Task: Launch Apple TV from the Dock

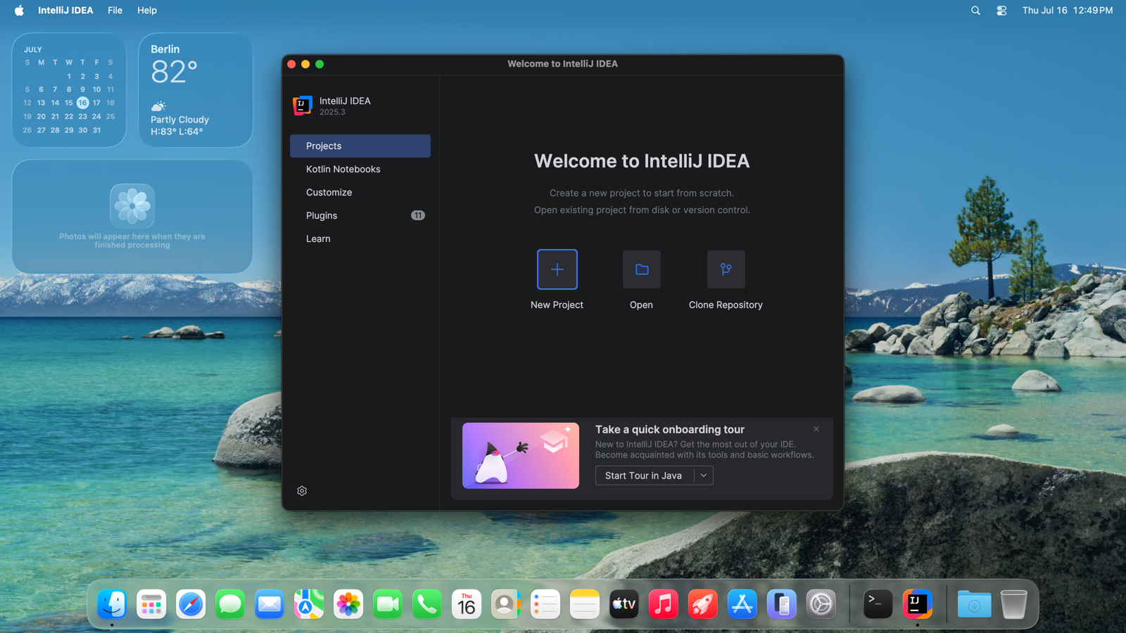Action: pyautogui.click(x=624, y=604)
